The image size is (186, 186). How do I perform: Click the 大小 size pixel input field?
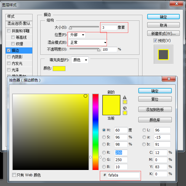109,28
